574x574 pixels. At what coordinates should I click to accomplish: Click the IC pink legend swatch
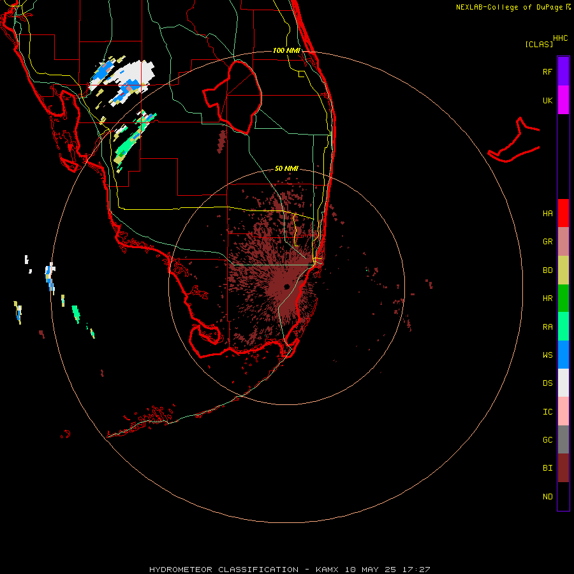tap(563, 411)
